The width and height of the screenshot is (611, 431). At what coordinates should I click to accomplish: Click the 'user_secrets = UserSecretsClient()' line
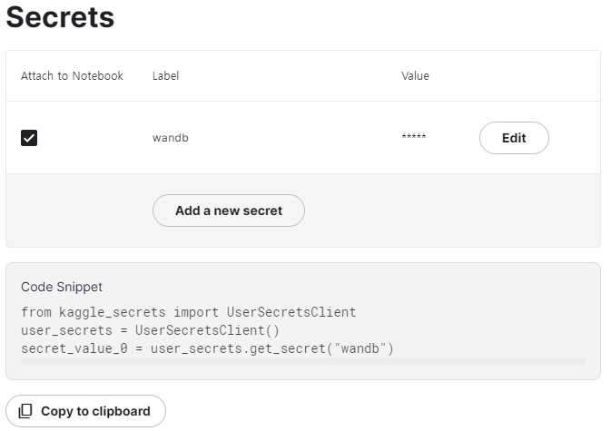(x=150, y=330)
